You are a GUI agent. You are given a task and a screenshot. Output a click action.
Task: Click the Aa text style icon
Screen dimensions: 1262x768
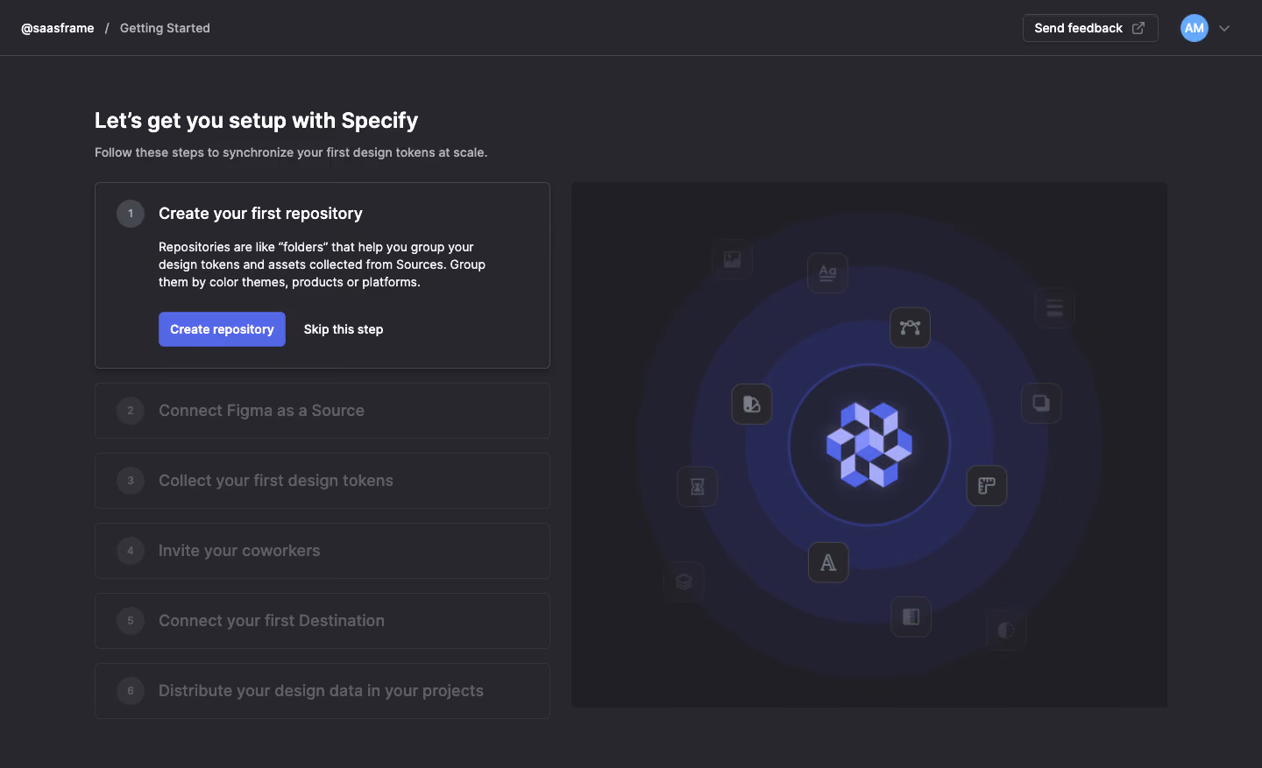click(827, 272)
